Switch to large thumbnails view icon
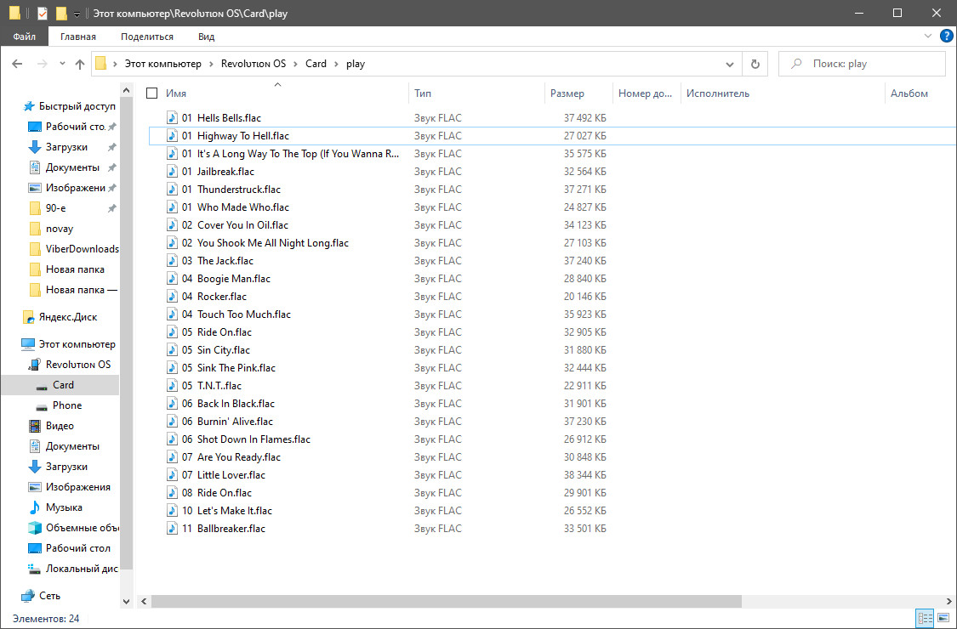 [x=942, y=618]
